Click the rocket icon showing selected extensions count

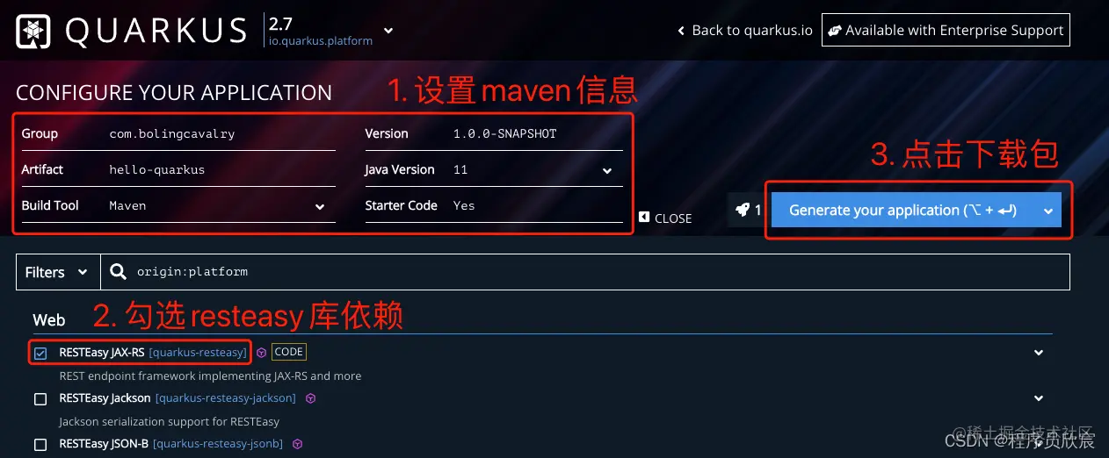(743, 210)
